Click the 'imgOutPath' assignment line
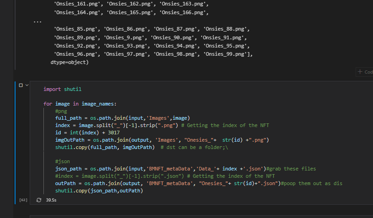 [x=162, y=140]
